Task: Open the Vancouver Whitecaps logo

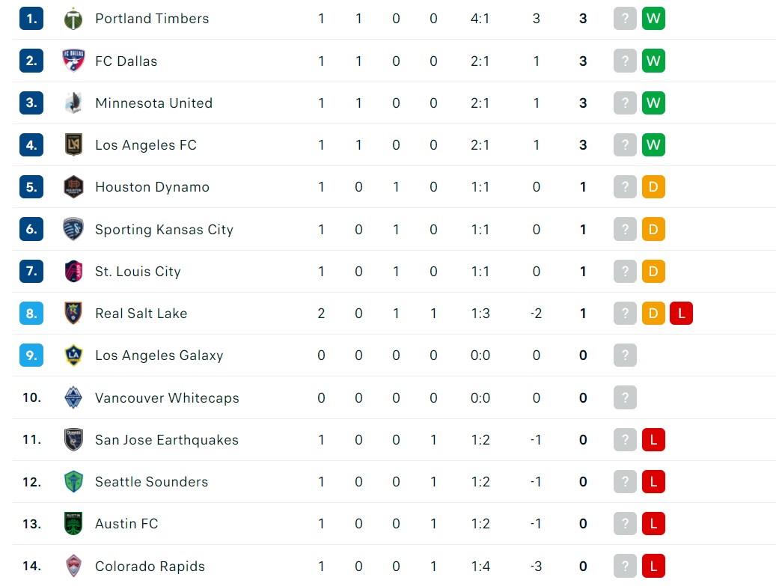Action: coord(73,397)
